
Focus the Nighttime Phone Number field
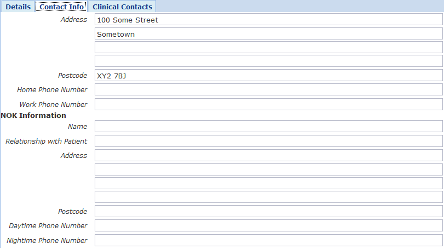click(x=268, y=240)
